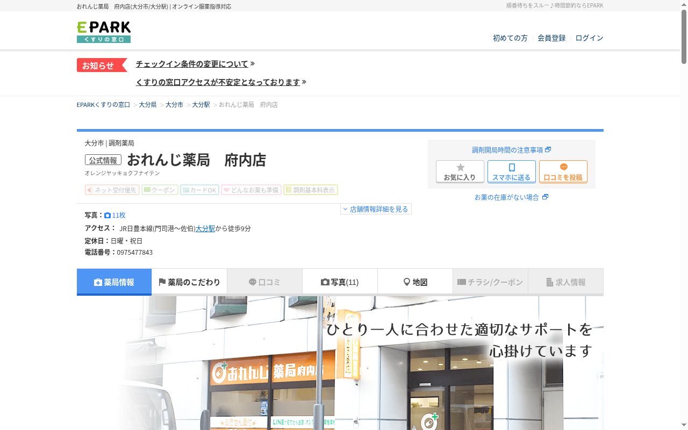Open 調剤開局時間の注意事項 link

coord(511,150)
